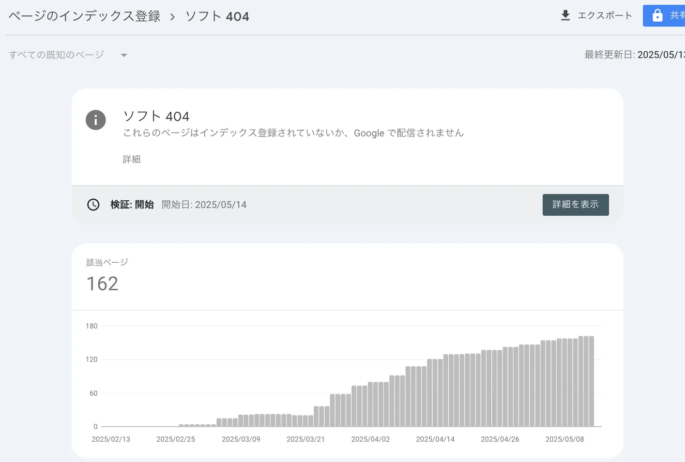This screenshot has height=462, width=685.
Task: Expand the すべての既知のページ filter dropdown
Action: click(x=57, y=55)
